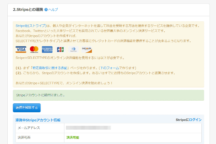216x144 pixels.
Task: Open the Stripe ログイン link
Action: click(x=195, y=120)
